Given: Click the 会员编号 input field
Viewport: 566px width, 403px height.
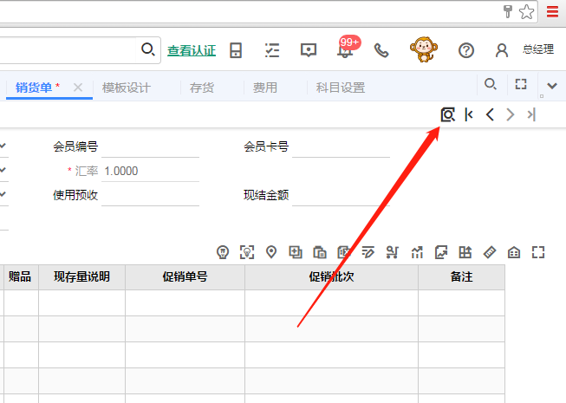Looking at the screenshot, I should pos(150,147).
